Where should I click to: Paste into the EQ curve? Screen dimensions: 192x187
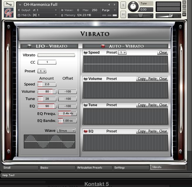(152, 131)
